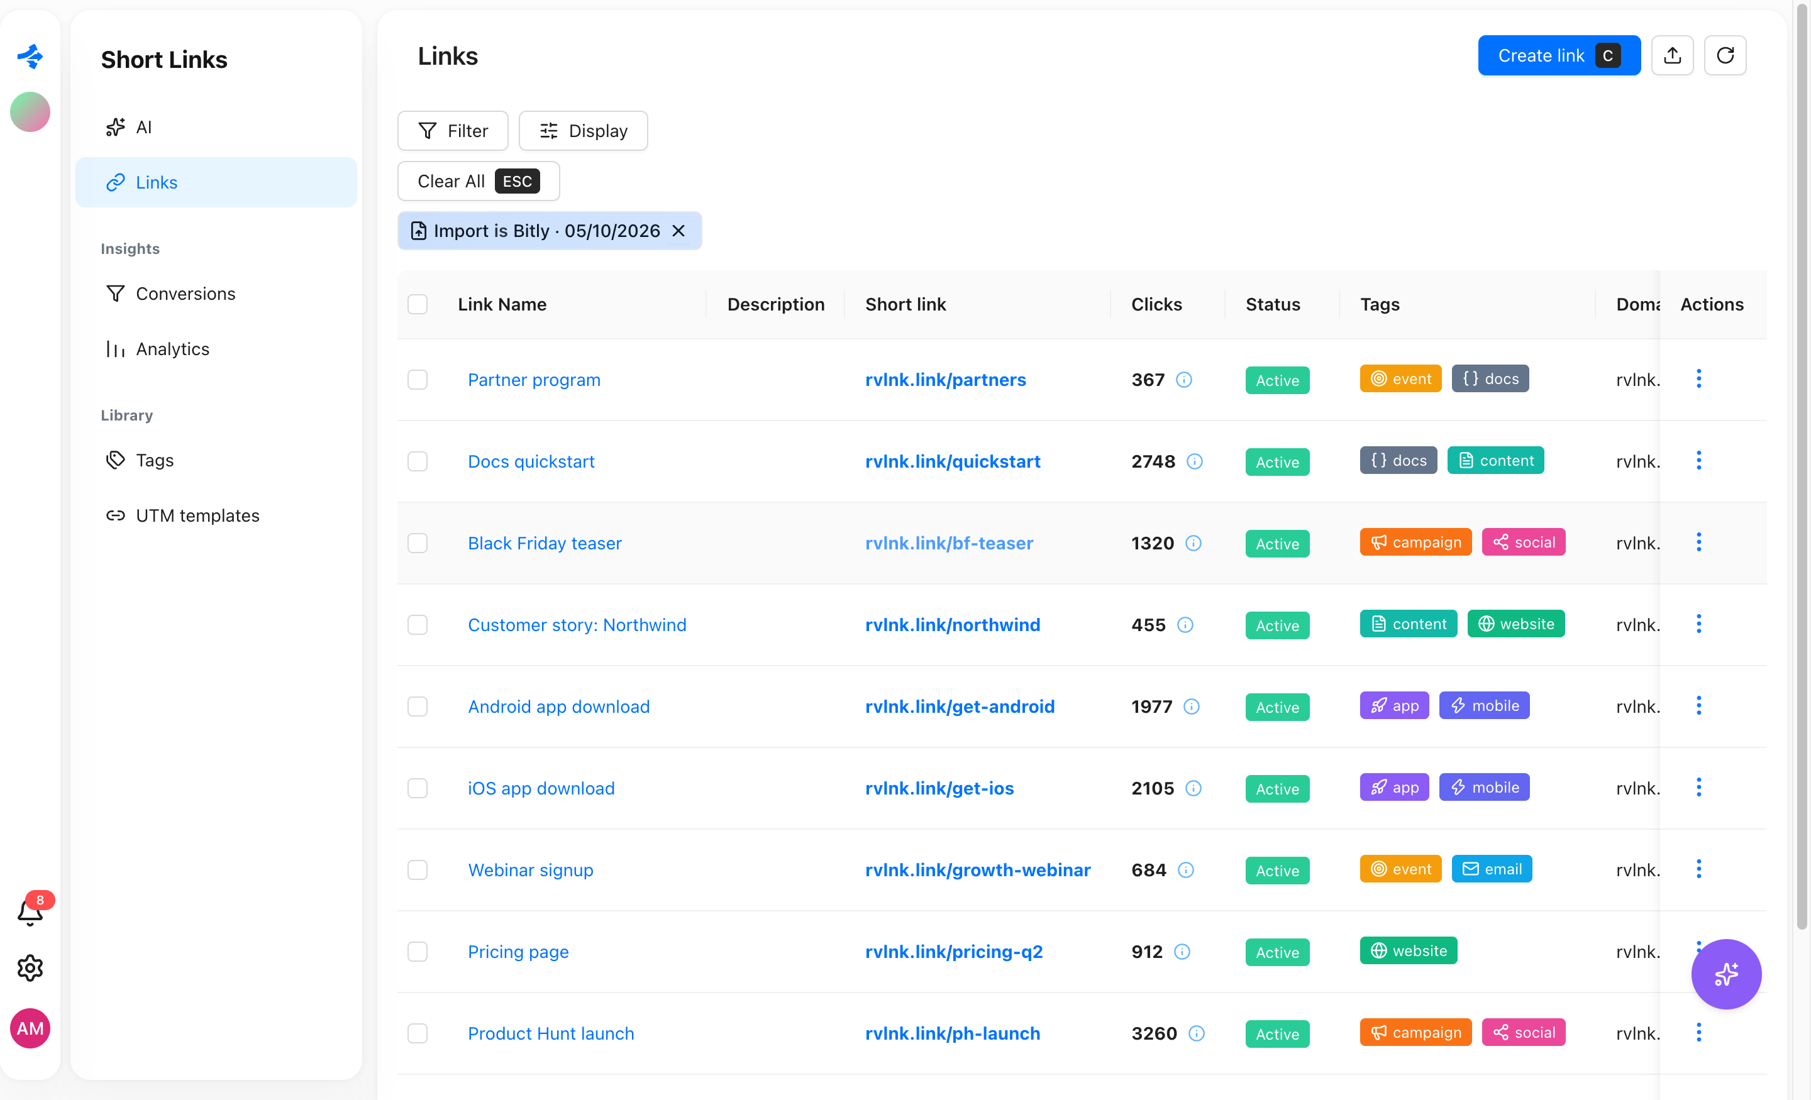Viewport: 1811px width, 1100px height.
Task: Check the Partner program row checkbox
Action: click(x=418, y=380)
